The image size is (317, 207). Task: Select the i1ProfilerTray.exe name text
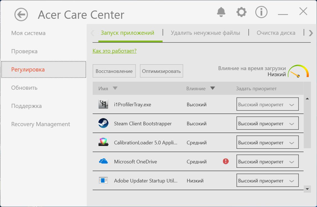[132, 105]
